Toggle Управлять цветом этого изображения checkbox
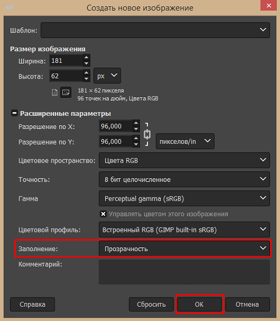 pos(103,214)
